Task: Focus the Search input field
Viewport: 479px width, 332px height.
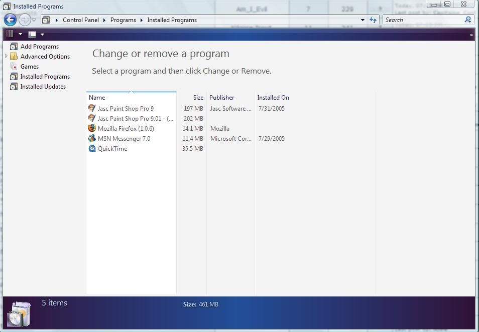Action: tap(424, 20)
